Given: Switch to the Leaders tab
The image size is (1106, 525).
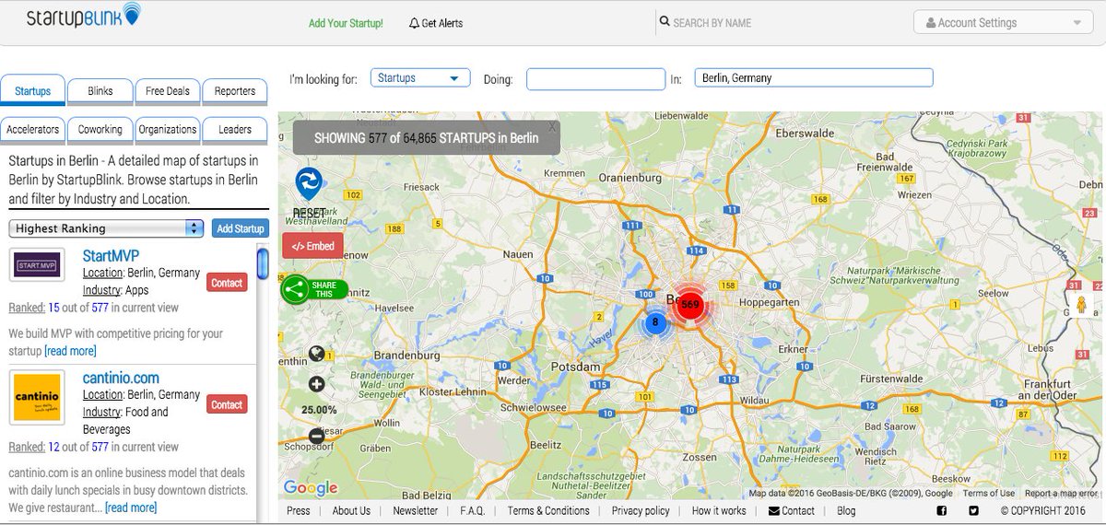Looking at the screenshot, I should 235,130.
